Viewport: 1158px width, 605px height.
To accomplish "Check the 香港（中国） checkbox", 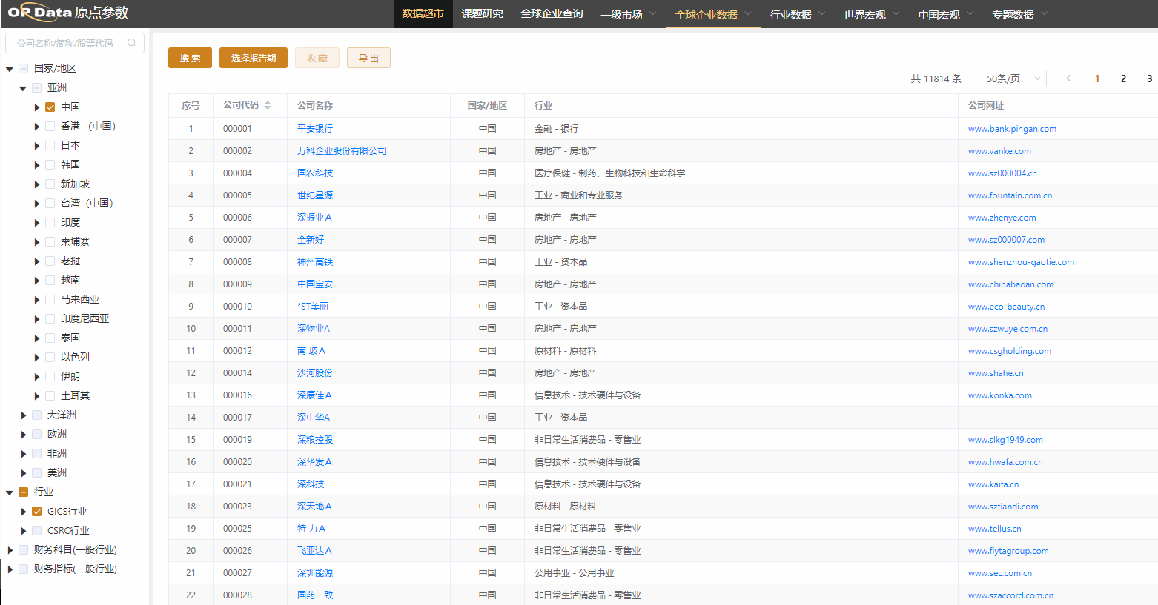I will [x=50, y=126].
